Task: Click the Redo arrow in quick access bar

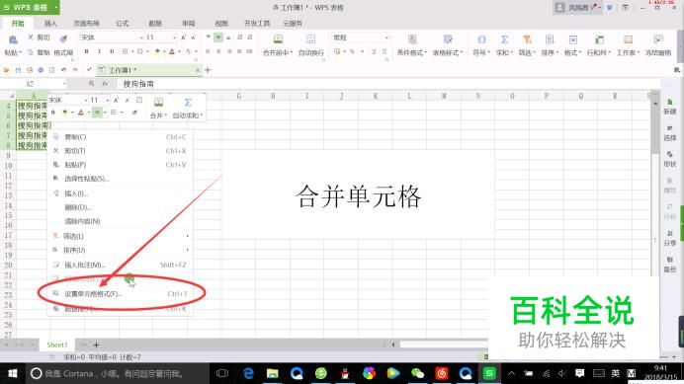Action: pos(75,70)
